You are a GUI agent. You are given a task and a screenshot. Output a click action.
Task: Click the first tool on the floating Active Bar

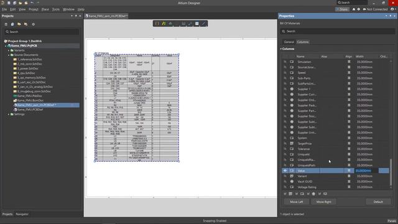tap(157, 24)
